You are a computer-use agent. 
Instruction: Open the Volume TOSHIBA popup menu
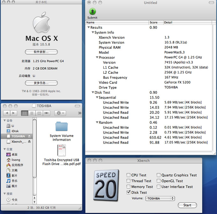[160, 198]
